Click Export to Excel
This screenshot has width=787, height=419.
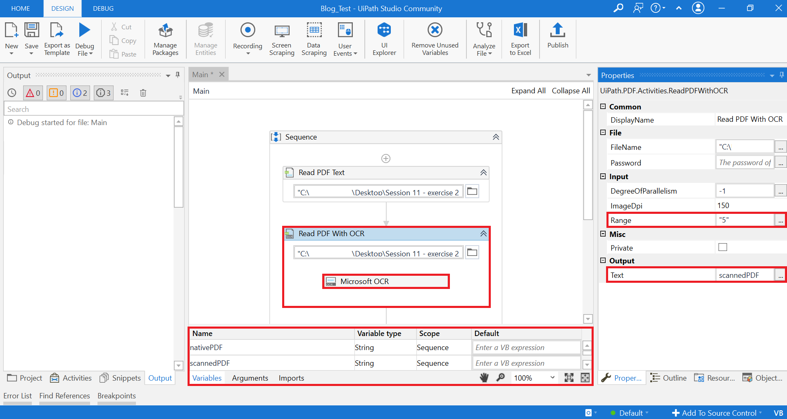point(520,39)
